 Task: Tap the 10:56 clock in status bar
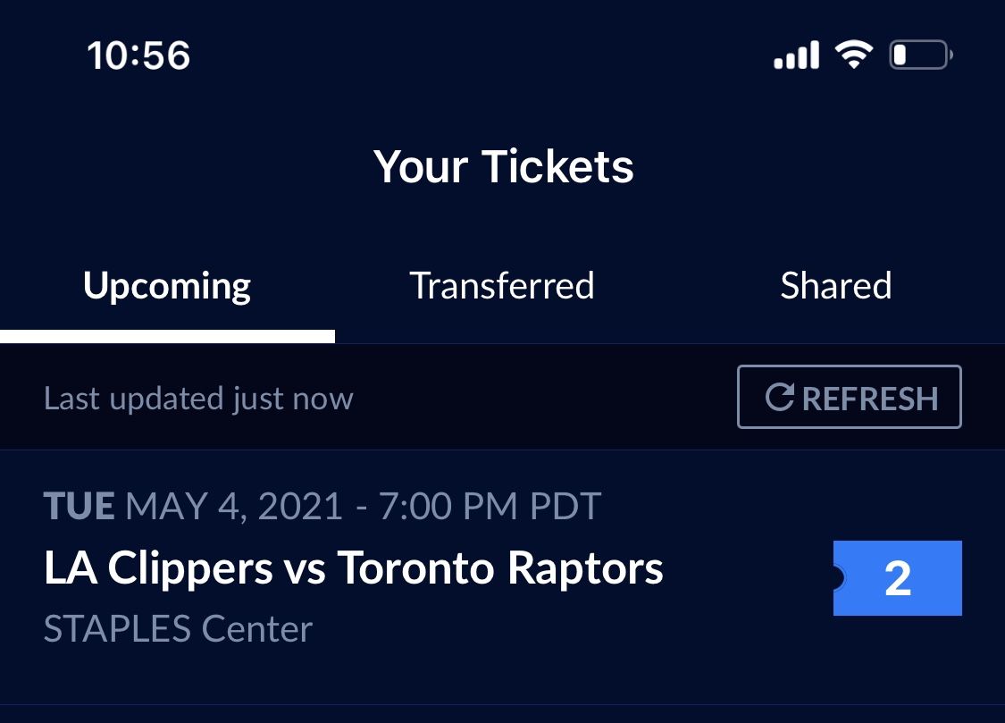pos(138,56)
